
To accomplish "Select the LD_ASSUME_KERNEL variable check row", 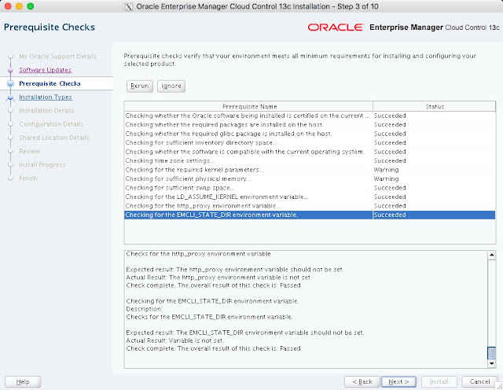I will click(310, 197).
